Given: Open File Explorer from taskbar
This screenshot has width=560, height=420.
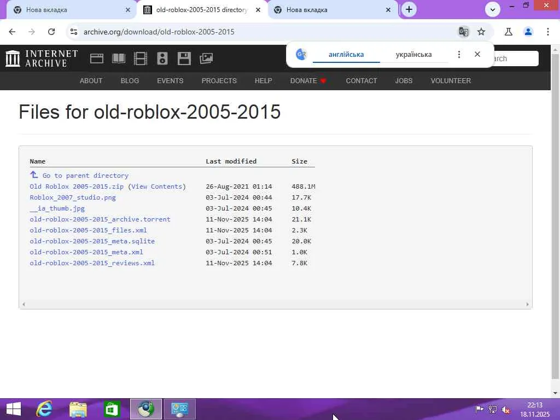Looking at the screenshot, I should [x=78, y=409].
